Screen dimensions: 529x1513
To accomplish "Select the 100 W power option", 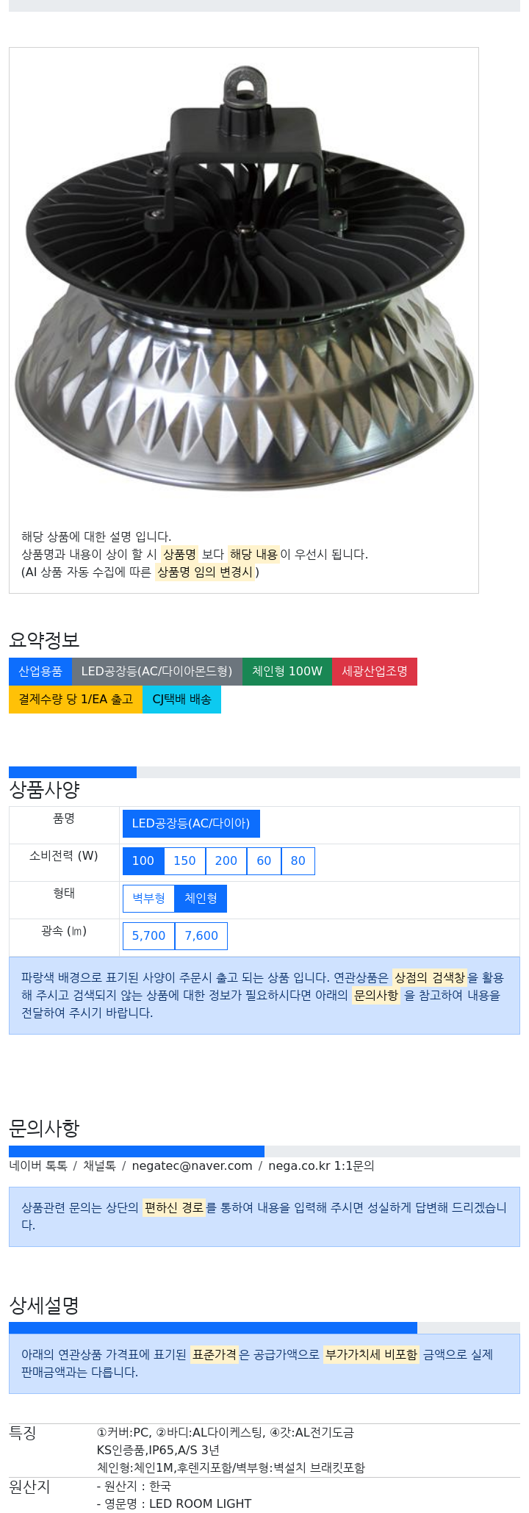I will (143, 861).
